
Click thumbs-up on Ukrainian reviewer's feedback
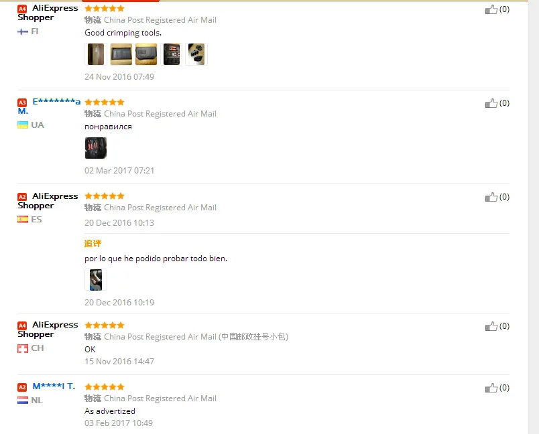(491, 103)
